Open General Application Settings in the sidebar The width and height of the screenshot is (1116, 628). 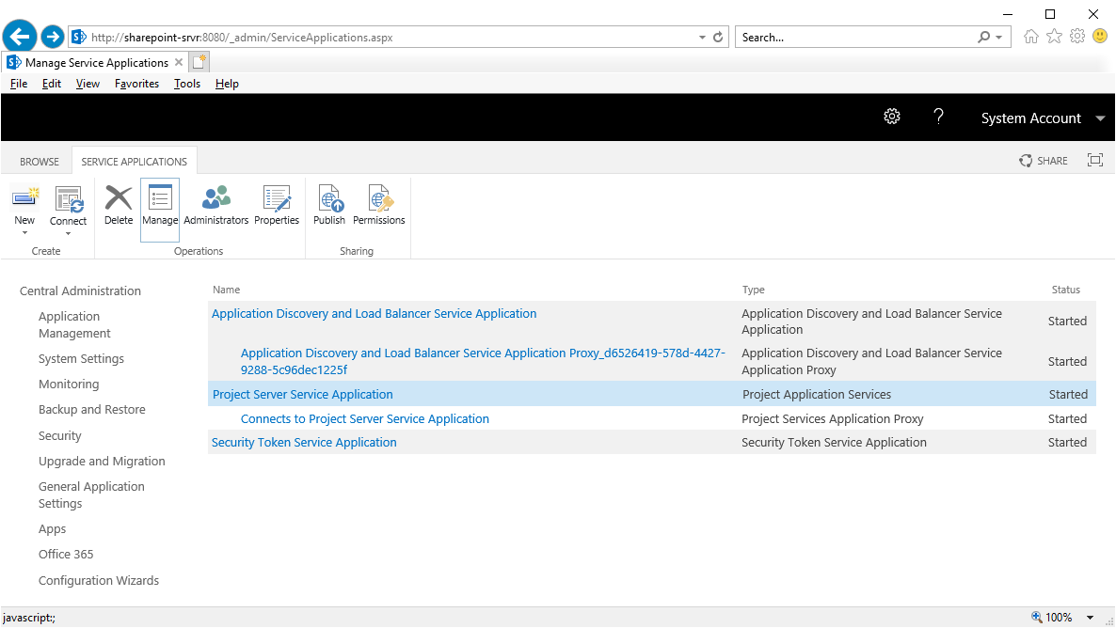91,495
